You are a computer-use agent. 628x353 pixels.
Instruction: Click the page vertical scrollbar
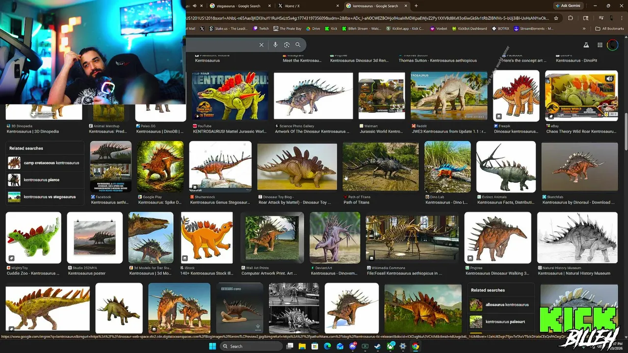coord(626,132)
